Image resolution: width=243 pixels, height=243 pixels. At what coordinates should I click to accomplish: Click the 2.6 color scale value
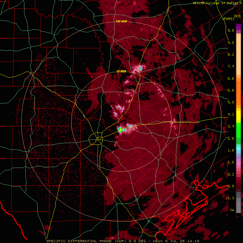click(x=231, y=139)
